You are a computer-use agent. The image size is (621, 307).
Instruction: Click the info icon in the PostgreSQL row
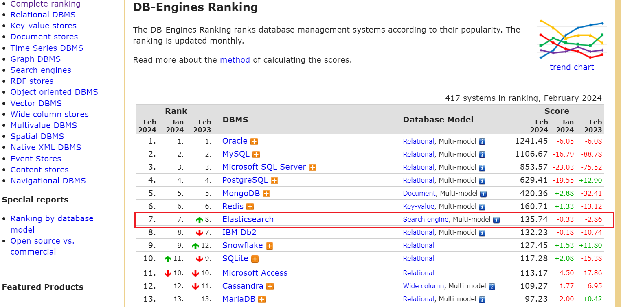482,181
